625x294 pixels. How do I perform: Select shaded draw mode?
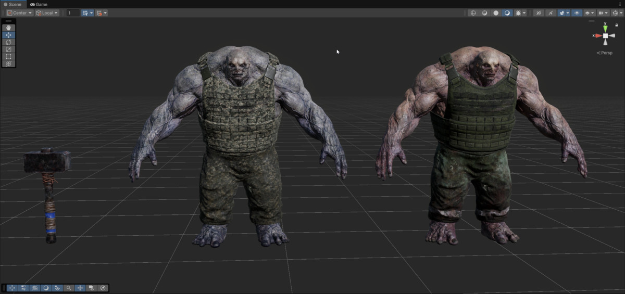pyautogui.click(x=507, y=13)
